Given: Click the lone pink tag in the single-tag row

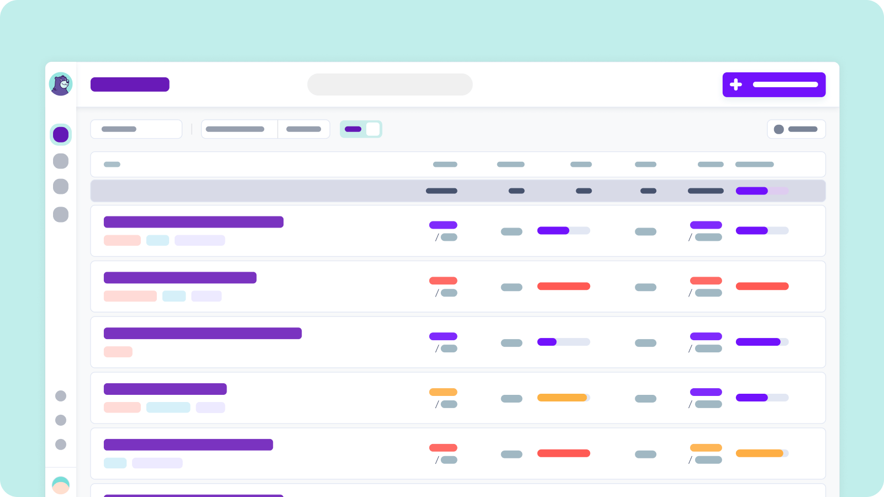Looking at the screenshot, I should click(x=118, y=352).
